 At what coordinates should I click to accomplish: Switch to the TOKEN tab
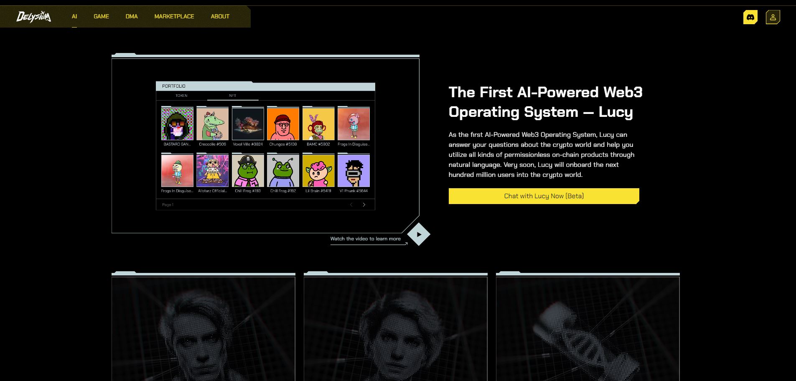pyautogui.click(x=181, y=96)
